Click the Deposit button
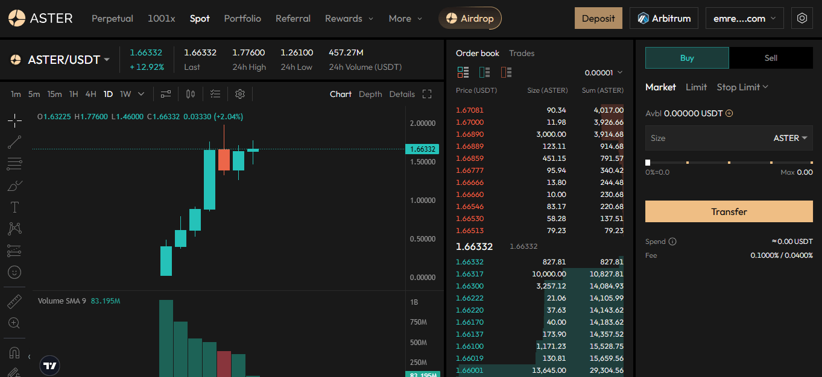 598,19
